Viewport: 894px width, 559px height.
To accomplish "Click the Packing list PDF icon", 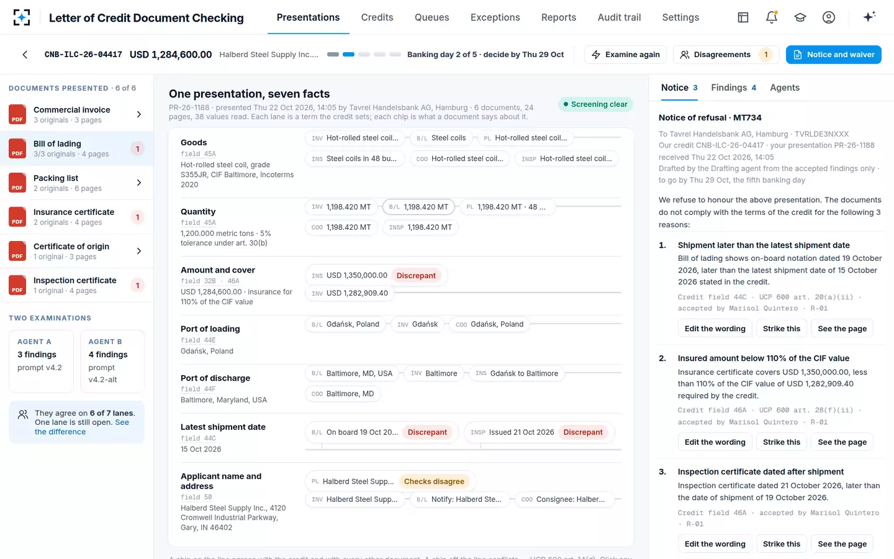I will pos(17,183).
